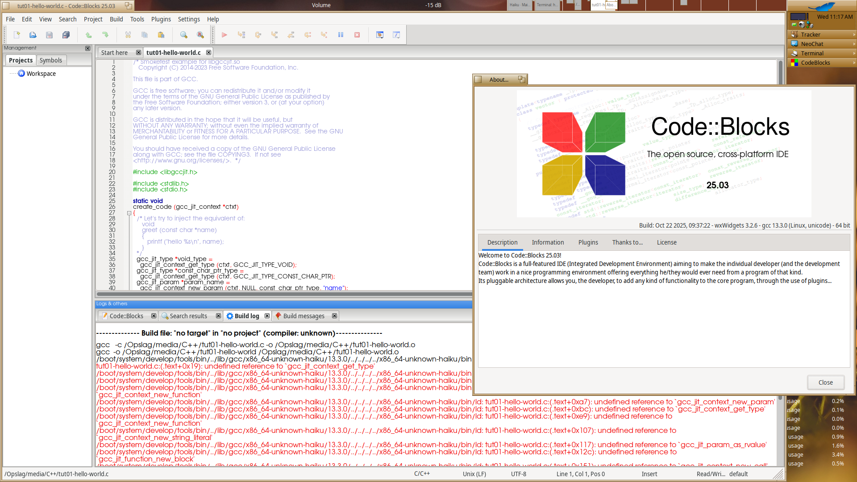Image resolution: width=857 pixels, height=482 pixels.
Task: Close the Build messages log tab
Action: (x=334, y=316)
